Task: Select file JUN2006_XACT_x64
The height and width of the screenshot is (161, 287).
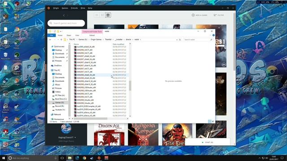Action: [x=85, y=50]
